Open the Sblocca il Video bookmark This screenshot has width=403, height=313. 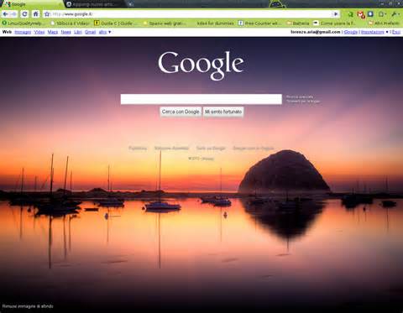point(70,23)
